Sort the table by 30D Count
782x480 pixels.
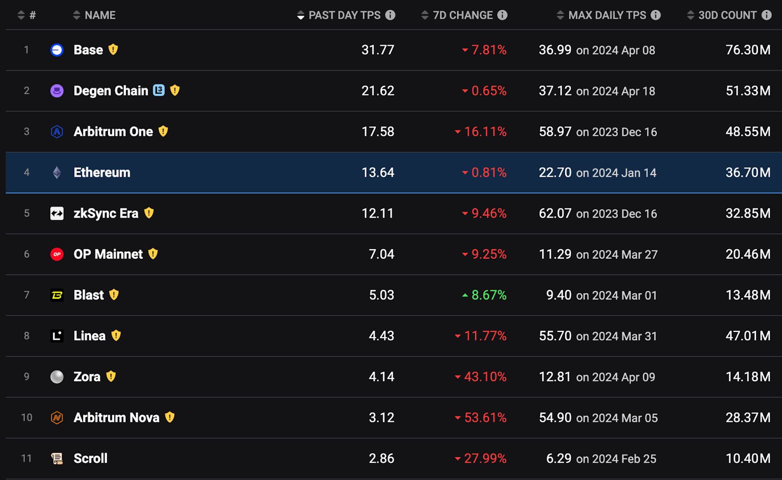point(722,15)
